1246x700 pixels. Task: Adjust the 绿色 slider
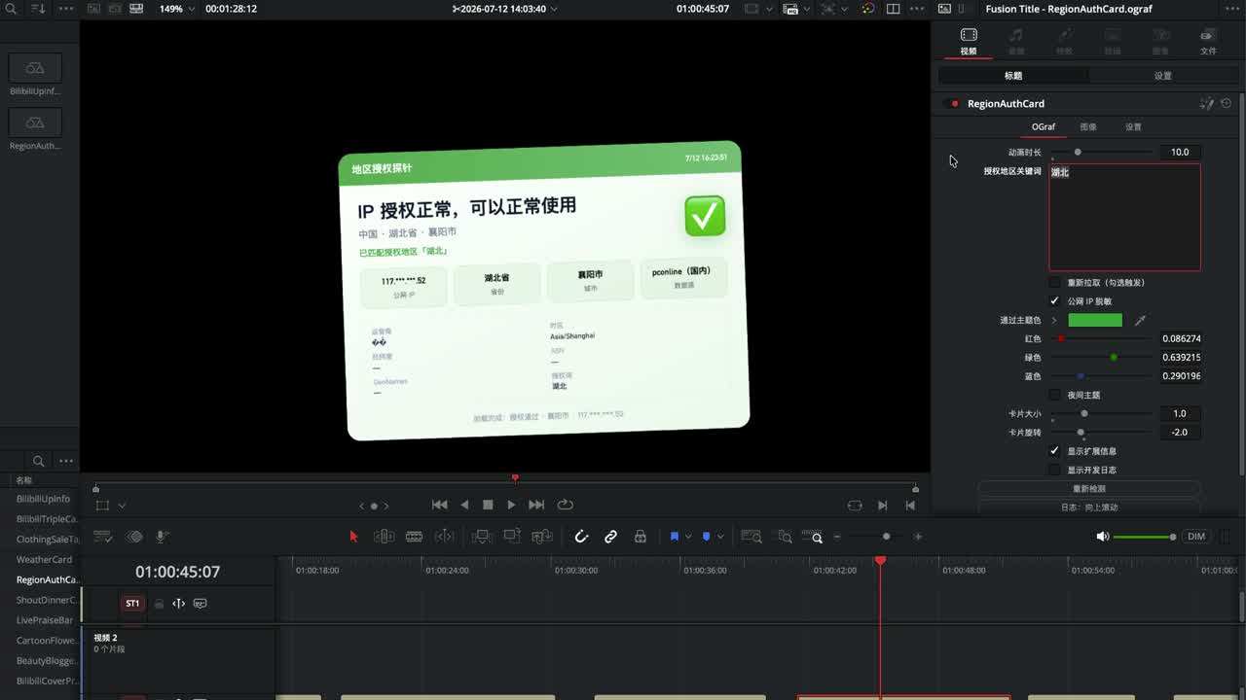pyautogui.click(x=1101, y=357)
